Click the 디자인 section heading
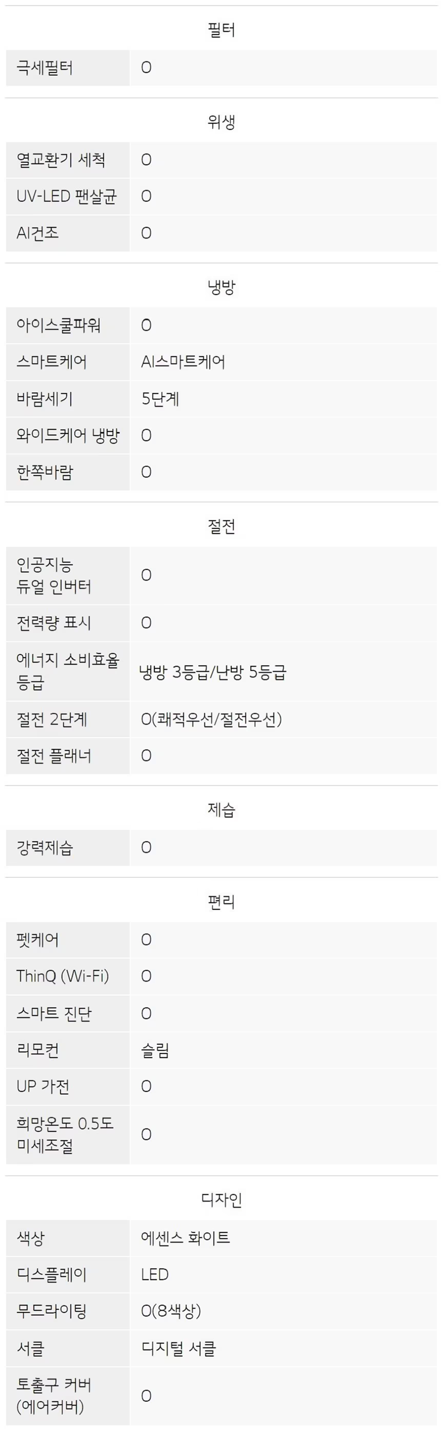The width and height of the screenshot is (441, 1432). 222,1200
